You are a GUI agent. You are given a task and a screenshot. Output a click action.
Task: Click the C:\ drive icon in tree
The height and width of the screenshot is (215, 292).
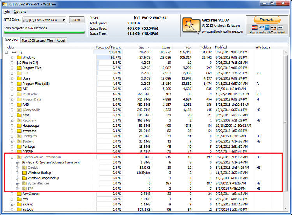click(14, 52)
